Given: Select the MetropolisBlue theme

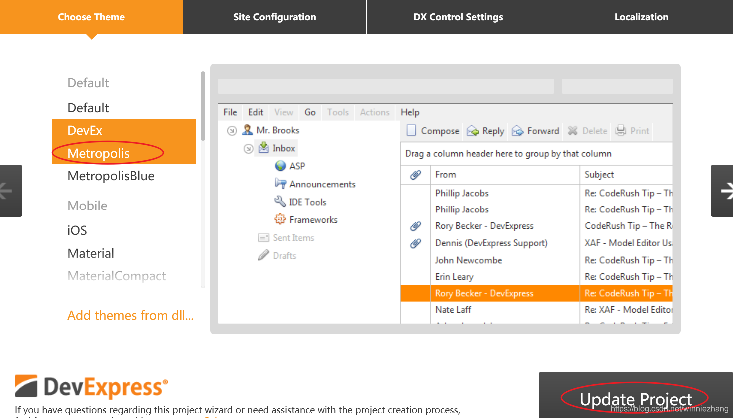Looking at the screenshot, I should [x=124, y=176].
